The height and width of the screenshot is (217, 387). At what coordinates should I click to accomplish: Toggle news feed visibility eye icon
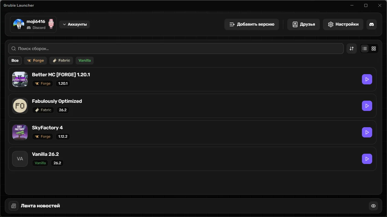373,206
